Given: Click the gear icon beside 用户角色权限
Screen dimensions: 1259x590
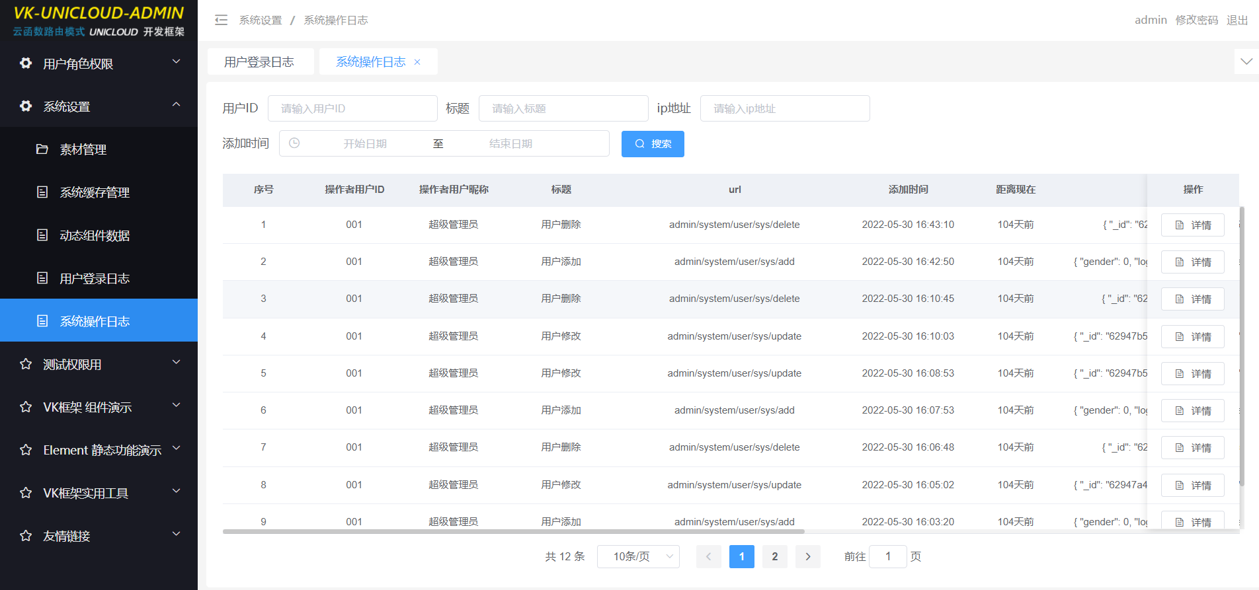Looking at the screenshot, I should [26, 63].
